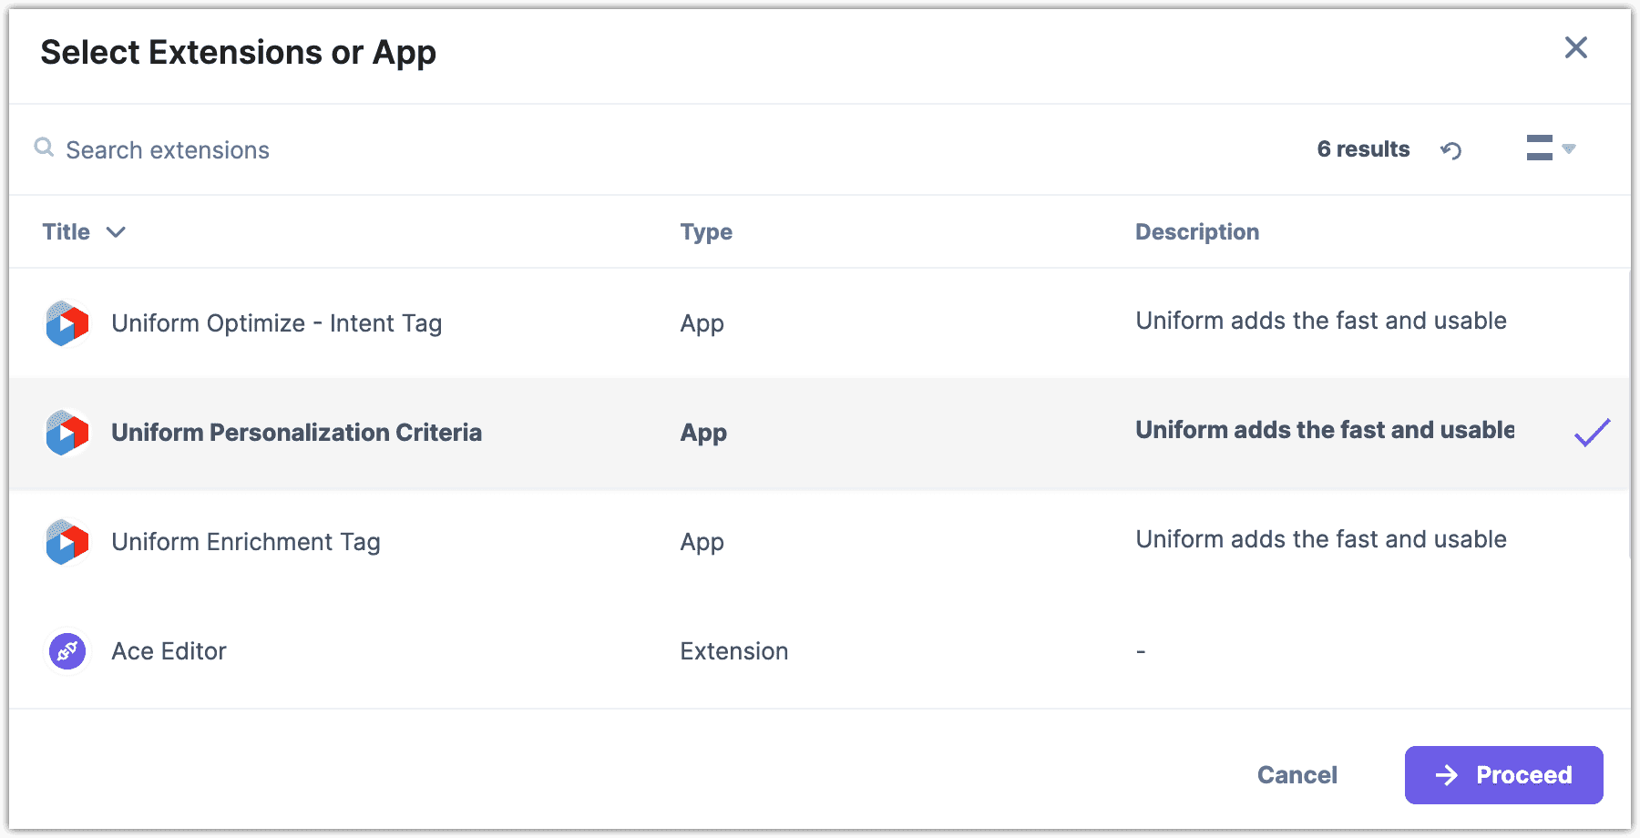This screenshot has height=838, width=1640.
Task: Click Cancel to dismiss the dialog
Action: 1297,774
